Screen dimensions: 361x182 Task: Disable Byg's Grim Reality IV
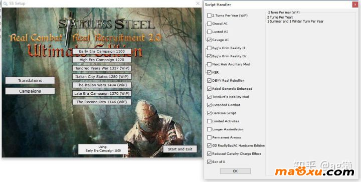(x=209, y=56)
